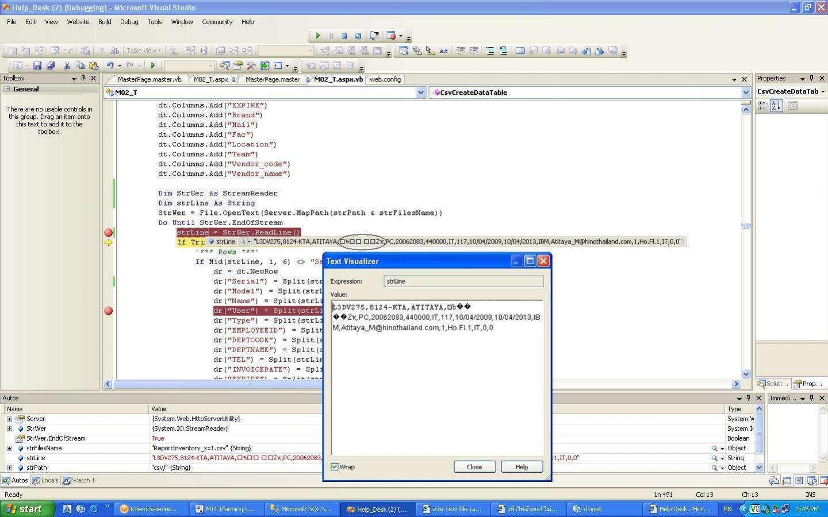Switch to the web.config tab
The width and height of the screenshot is (828, 517).
pyautogui.click(x=385, y=79)
